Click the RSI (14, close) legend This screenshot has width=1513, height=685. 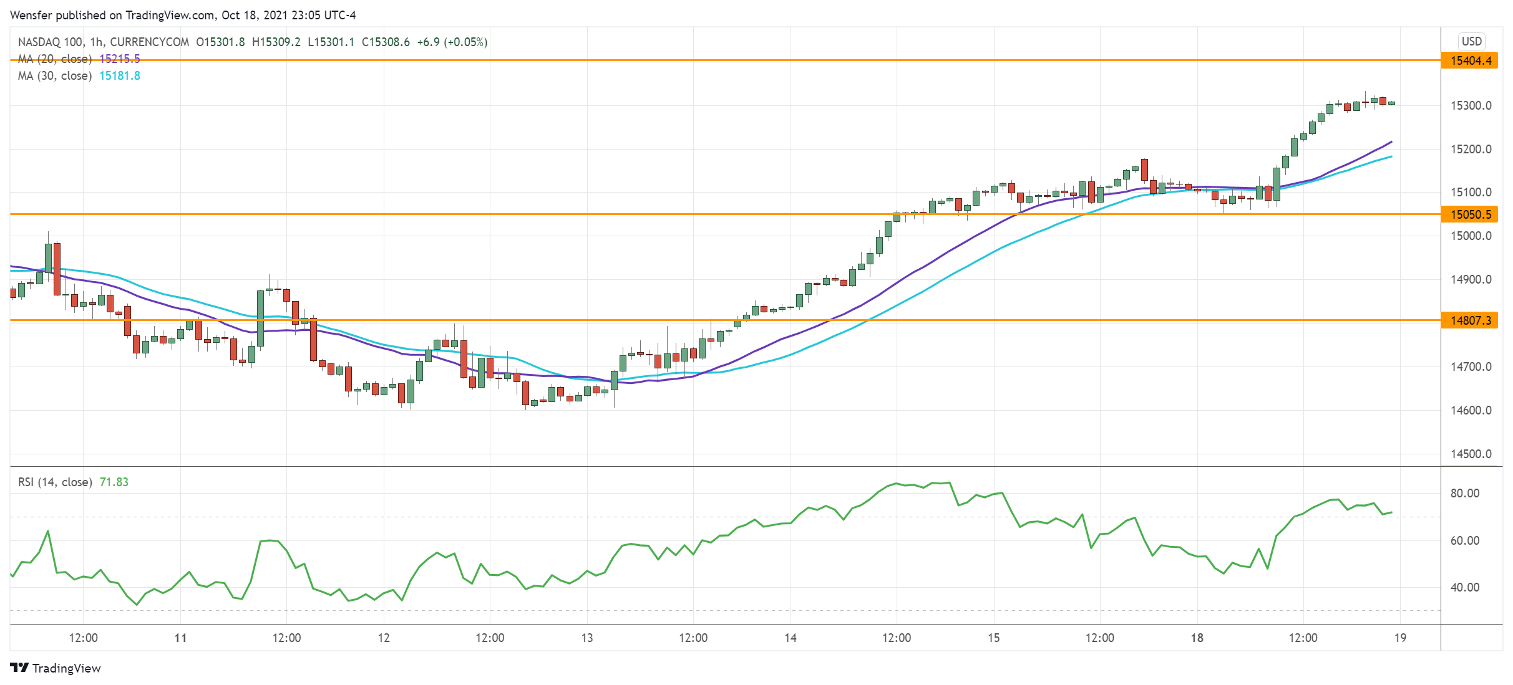pos(55,482)
